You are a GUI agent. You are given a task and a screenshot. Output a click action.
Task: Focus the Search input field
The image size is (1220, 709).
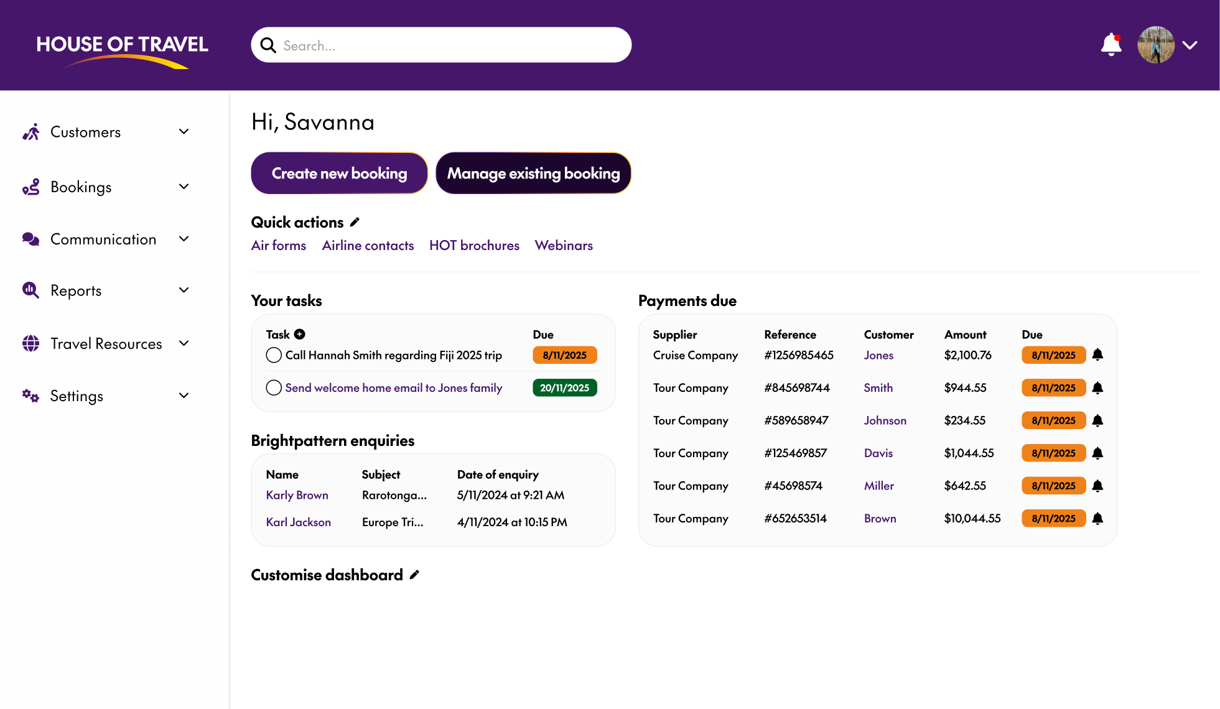pyautogui.click(x=441, y=45)
